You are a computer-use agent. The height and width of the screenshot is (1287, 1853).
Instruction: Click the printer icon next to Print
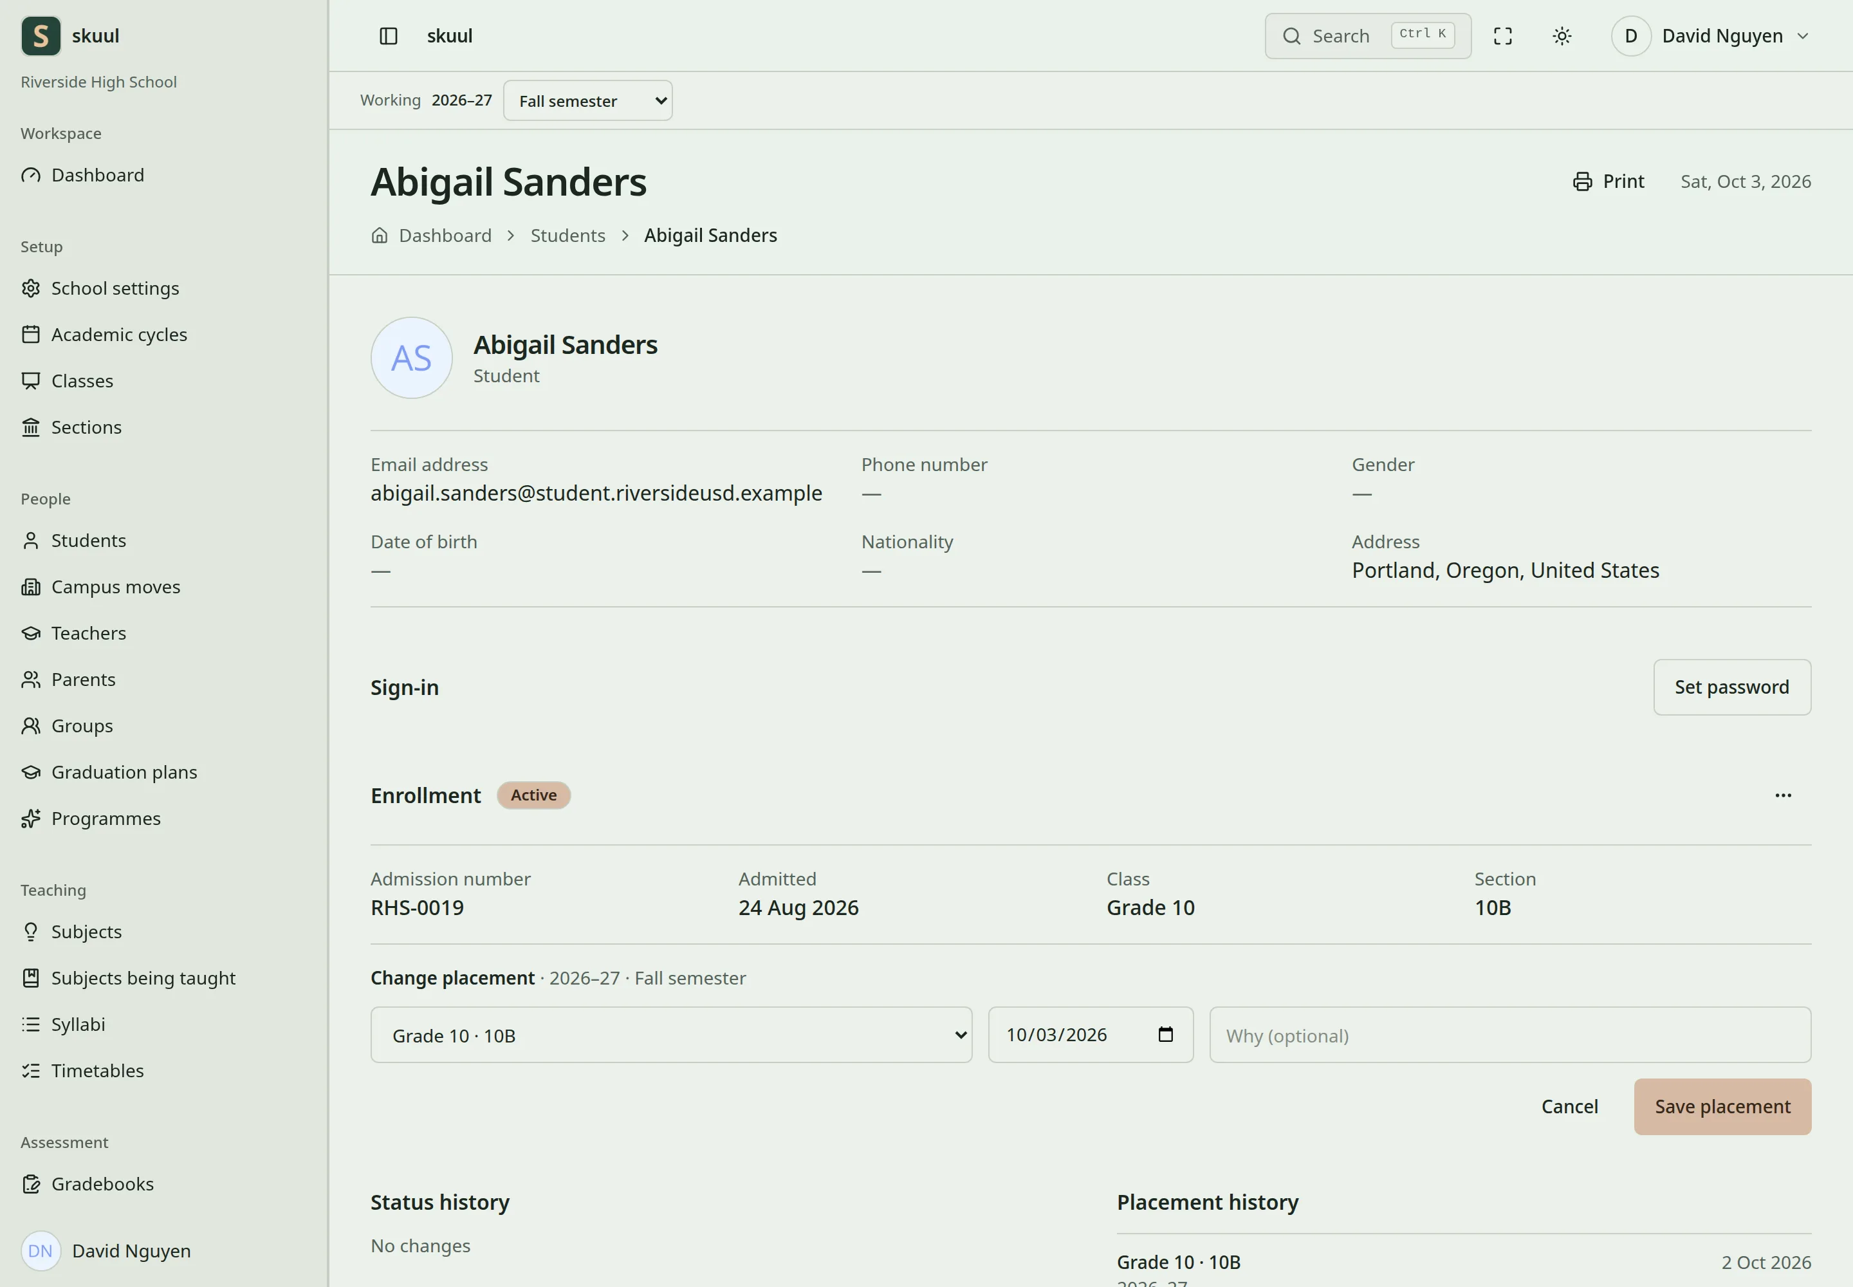point(1582,181)
